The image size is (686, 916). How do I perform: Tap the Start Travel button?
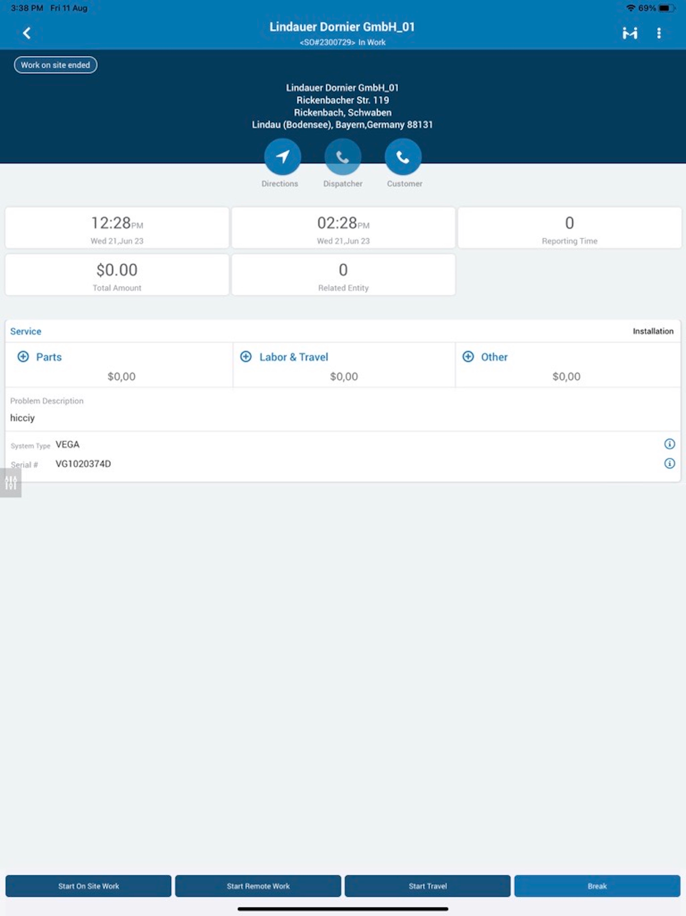click(x=427, y=886)
